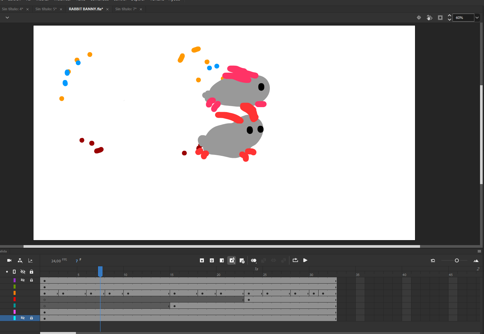Select the stage Rotation tool icon
The width and height of the screenshot is (484, 334).
(x=429, y=18)
